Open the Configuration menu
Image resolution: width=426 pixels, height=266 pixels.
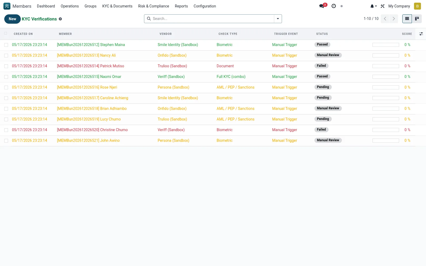click(205, 6)
